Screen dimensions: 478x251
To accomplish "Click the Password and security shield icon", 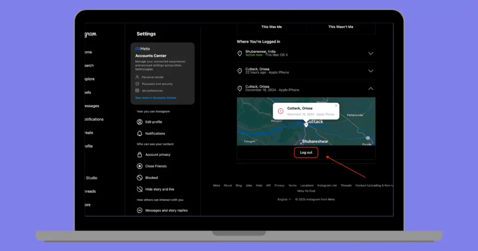I will (x=137, y=84).
